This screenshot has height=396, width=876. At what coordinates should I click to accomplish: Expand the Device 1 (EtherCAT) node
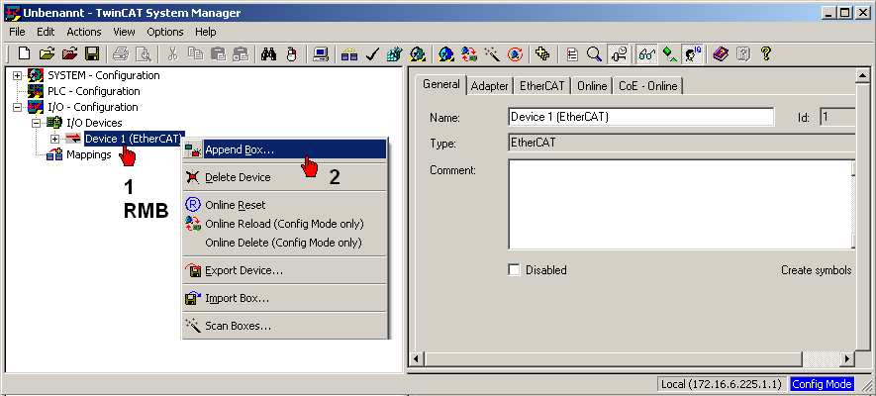pyautogui.click(x=54, y=139)
